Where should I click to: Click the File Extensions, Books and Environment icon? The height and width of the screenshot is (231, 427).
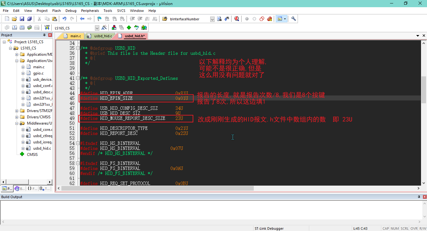tap(114, 28)
